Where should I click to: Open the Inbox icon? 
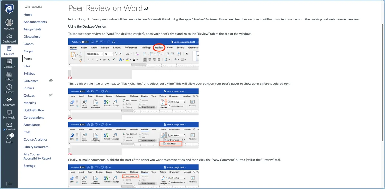[x=9, y=75]
